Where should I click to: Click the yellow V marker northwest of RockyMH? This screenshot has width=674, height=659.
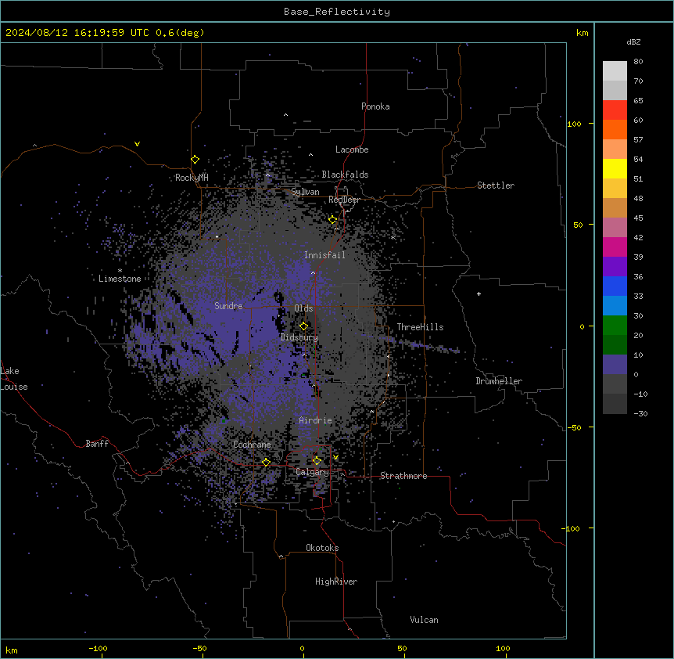pos(137,144)
